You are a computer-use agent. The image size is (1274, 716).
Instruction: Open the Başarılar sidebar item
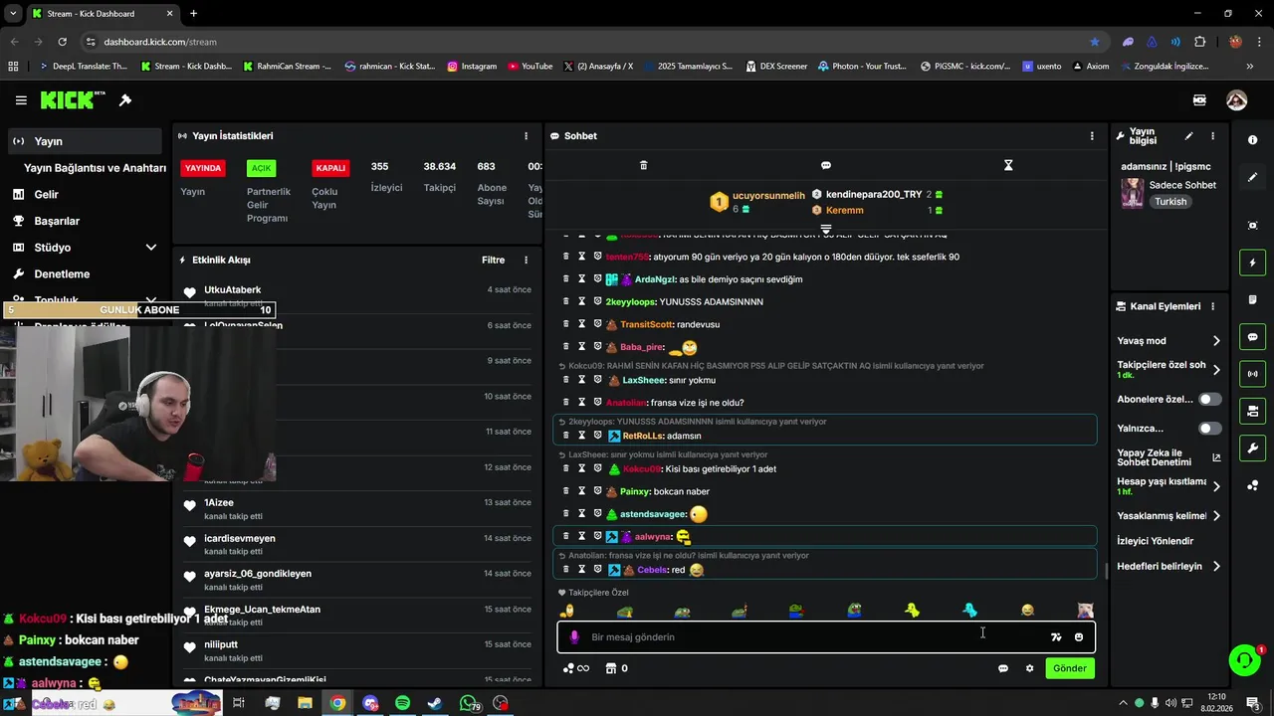85,221
